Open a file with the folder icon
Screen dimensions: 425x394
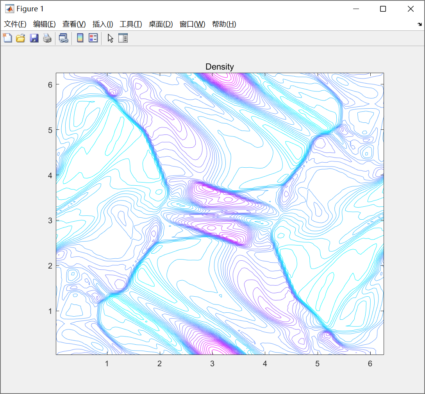20,38
